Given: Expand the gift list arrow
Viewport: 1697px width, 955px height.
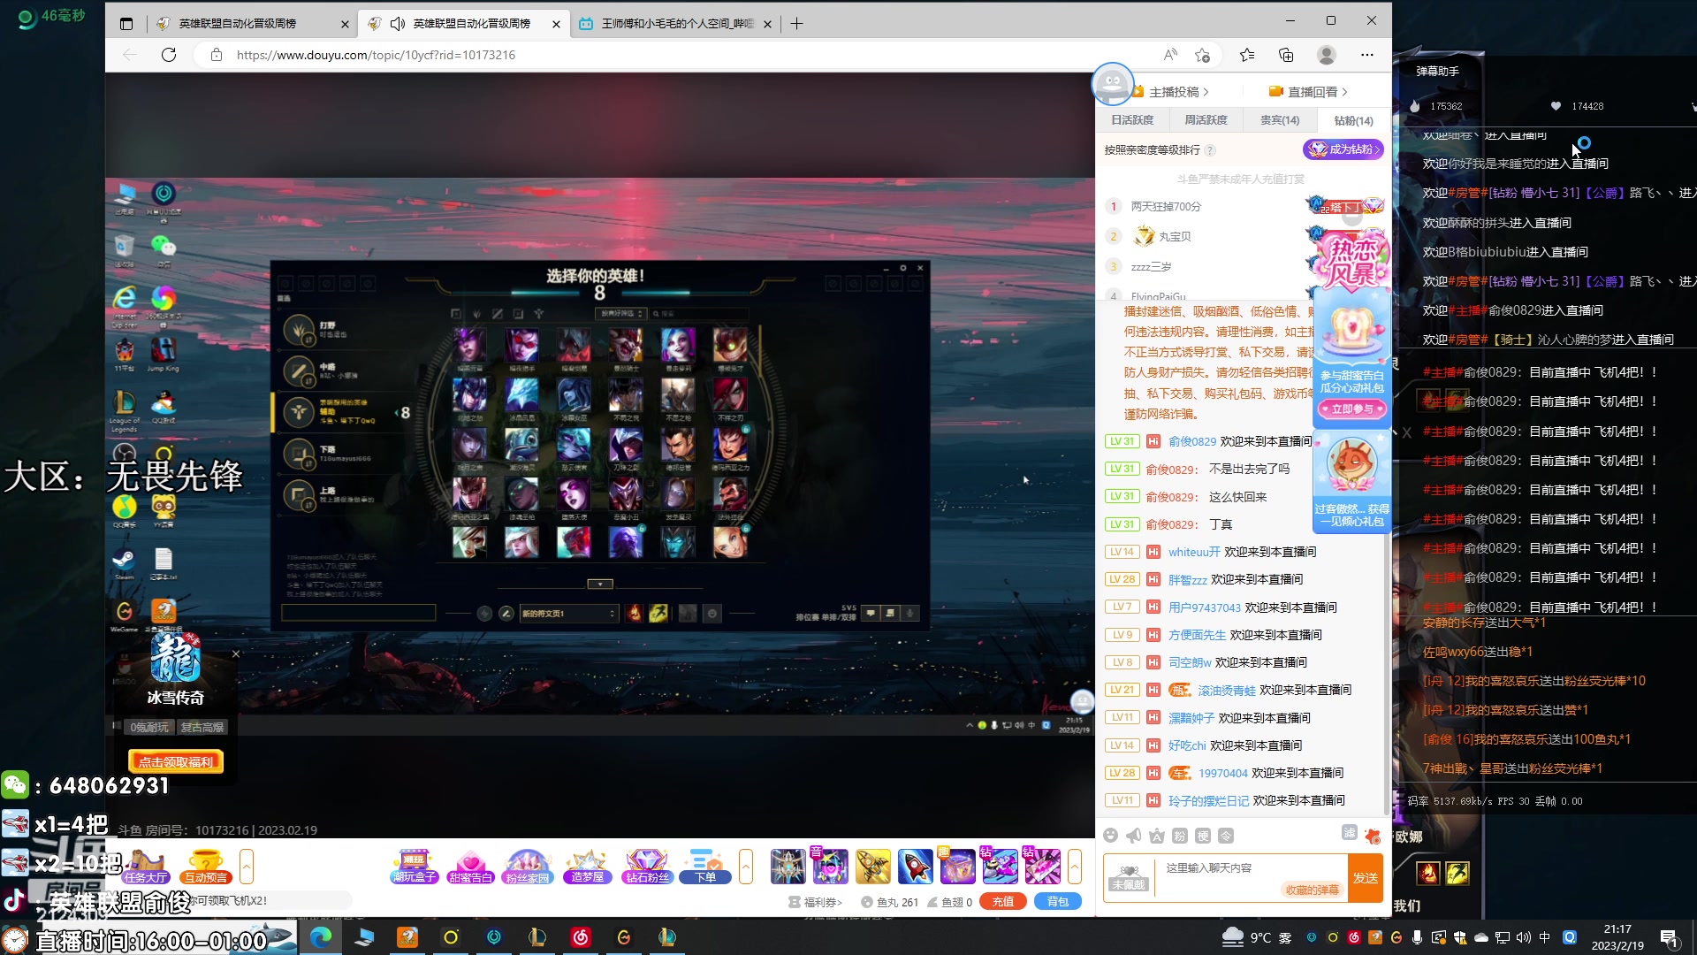Looking at the screenshot, I should tap(1075, 867).
